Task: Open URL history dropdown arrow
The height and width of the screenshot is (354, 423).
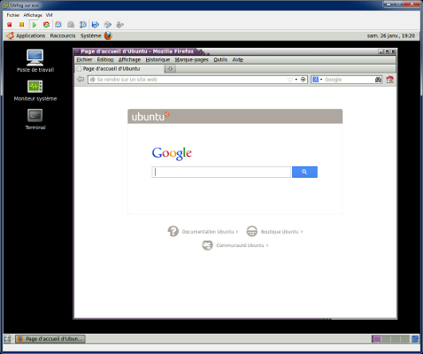Action: coord(296,80)
